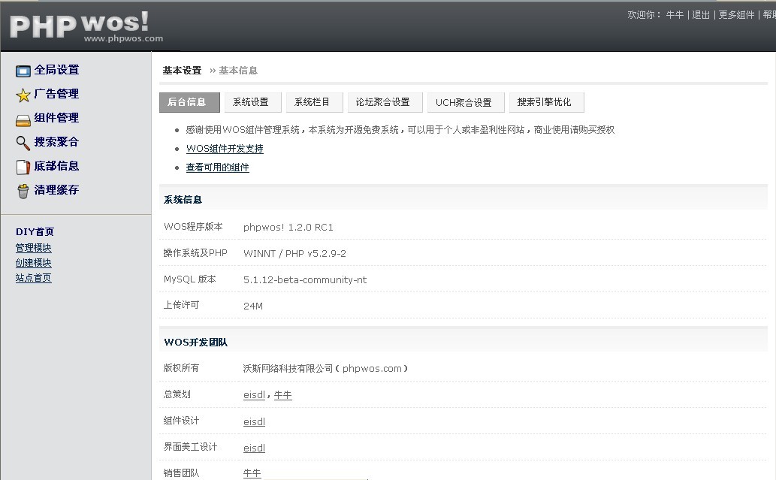Click the version value phpwos! 1.2.0 RC1
The image size is (776, 480).
(x=288, y=227)
